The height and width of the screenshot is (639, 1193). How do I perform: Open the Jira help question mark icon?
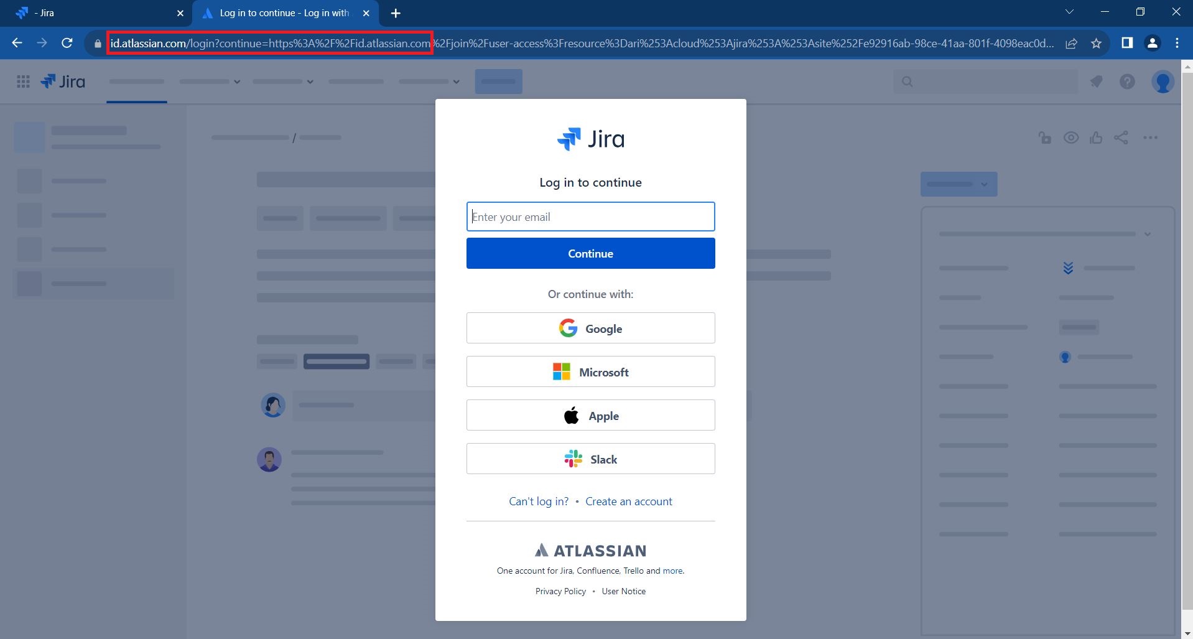(1127, 82)
